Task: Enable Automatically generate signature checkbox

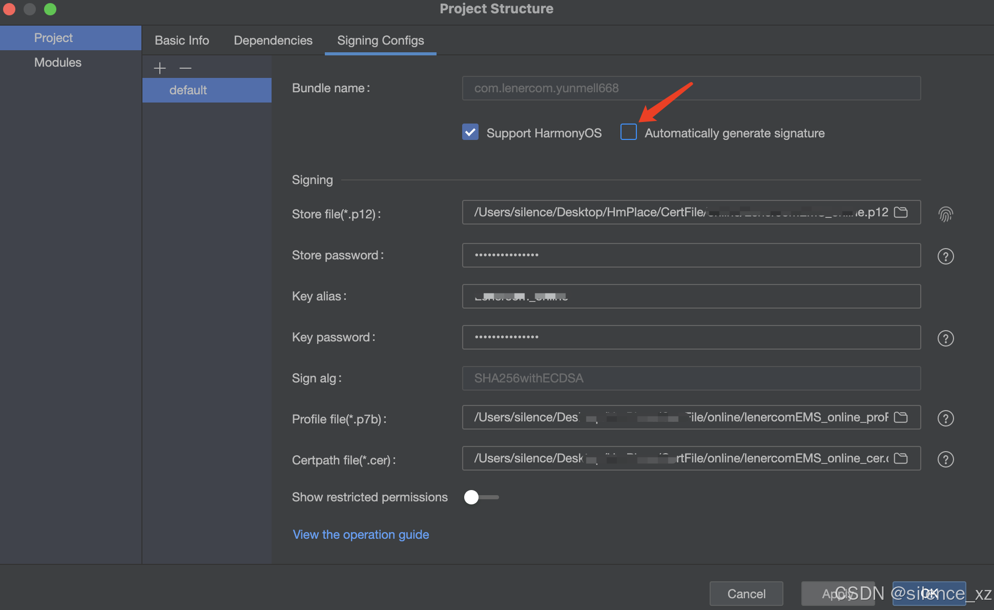Action: (629, 132)
